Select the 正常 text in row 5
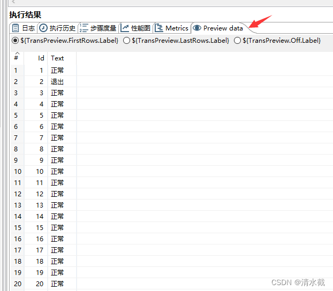This screenshot has height=291, width=333. tap(57, 115)
